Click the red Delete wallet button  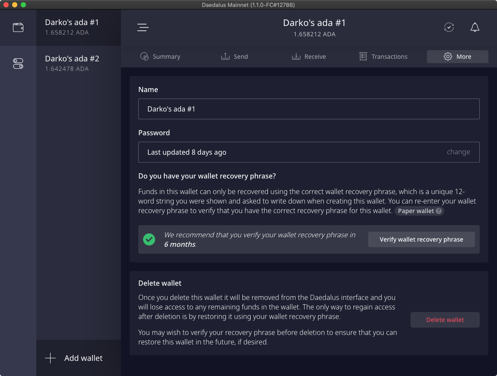[x=445, y=320]
